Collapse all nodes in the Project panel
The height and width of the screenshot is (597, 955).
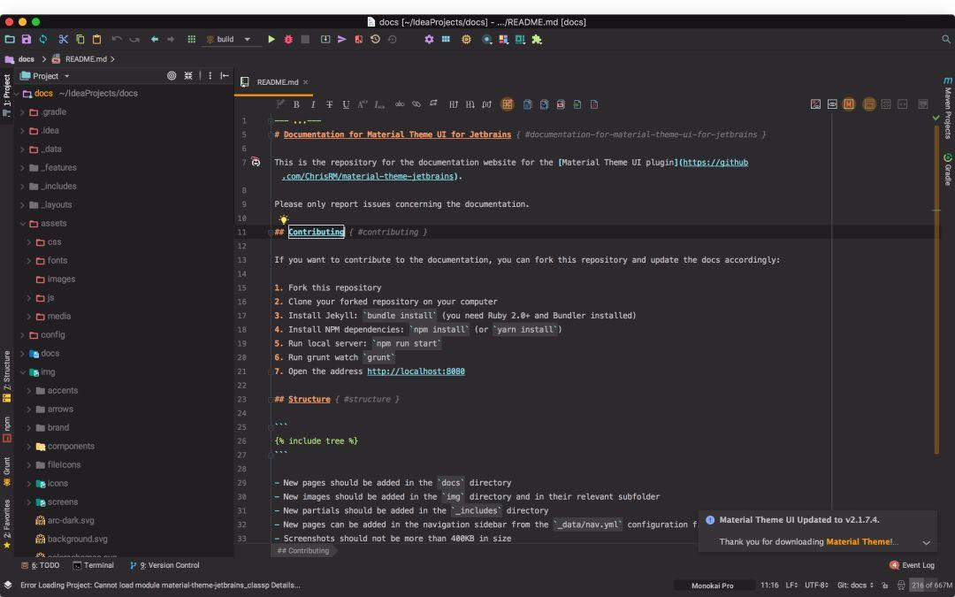point(188,75)
